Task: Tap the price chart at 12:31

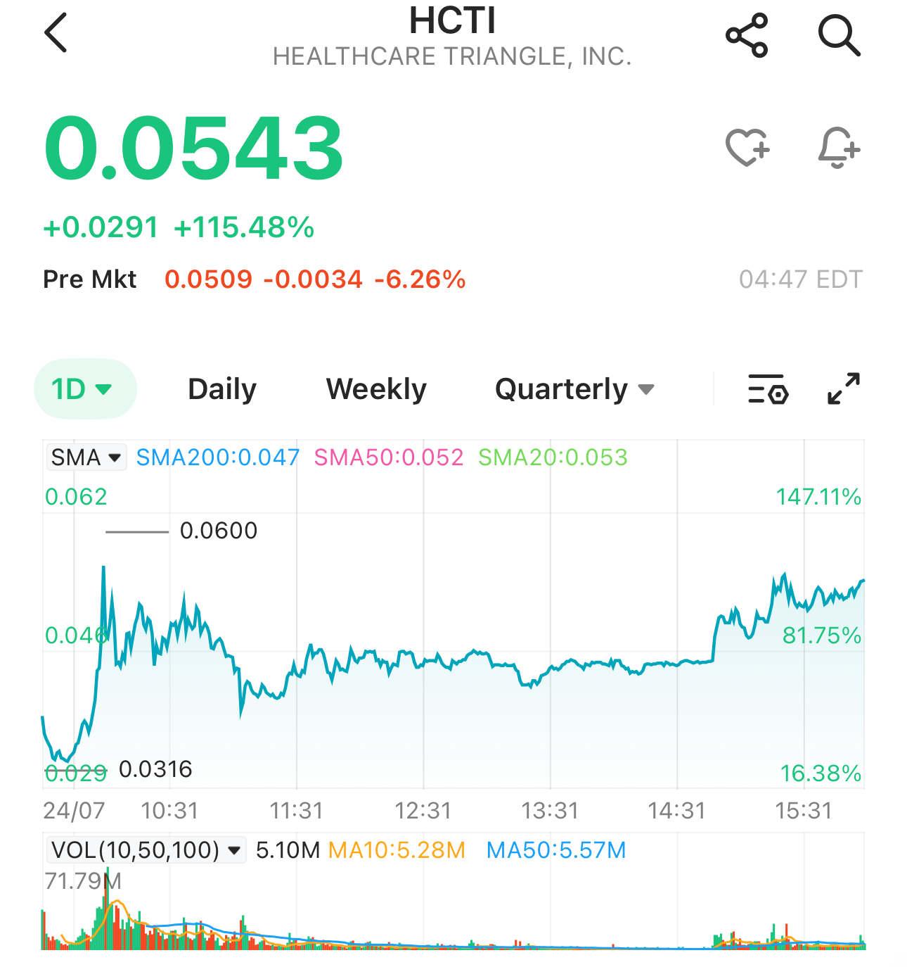Action: (423, 662)
